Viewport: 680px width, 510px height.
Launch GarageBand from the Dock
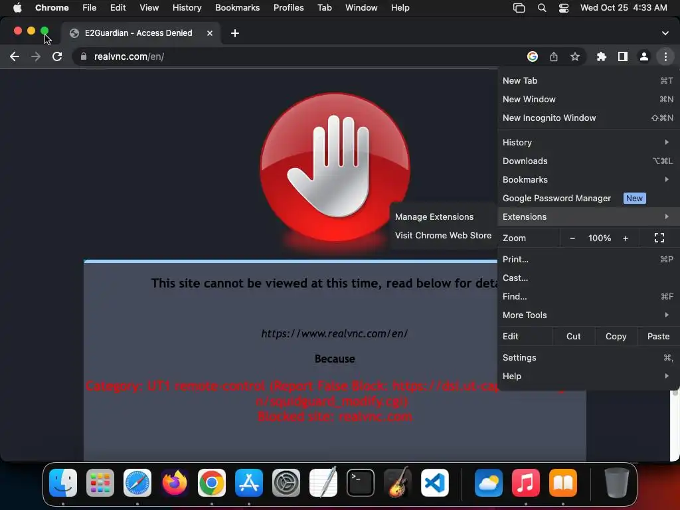pyautogui.click(x=397, y=483)
